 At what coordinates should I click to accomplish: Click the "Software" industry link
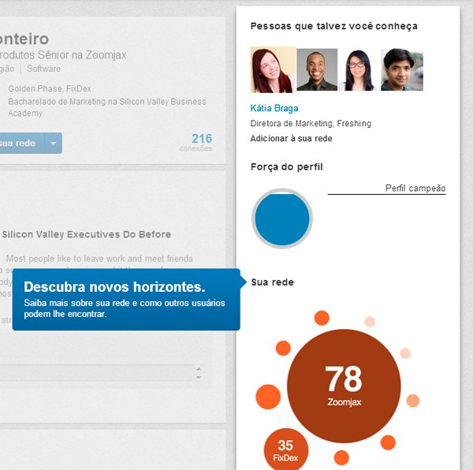(43, 69)
